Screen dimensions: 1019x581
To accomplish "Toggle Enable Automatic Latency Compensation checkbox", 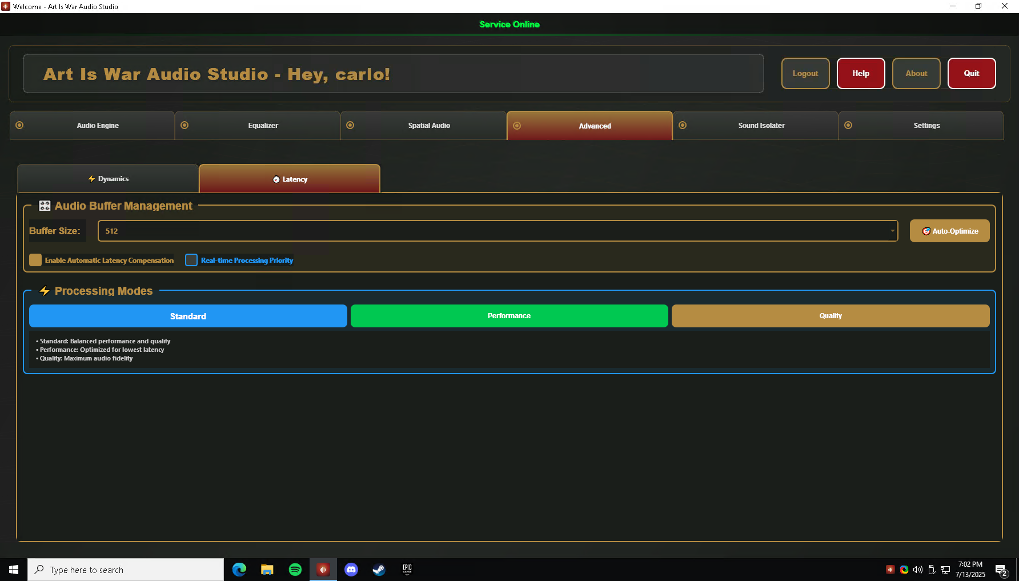I will [35, 260].
